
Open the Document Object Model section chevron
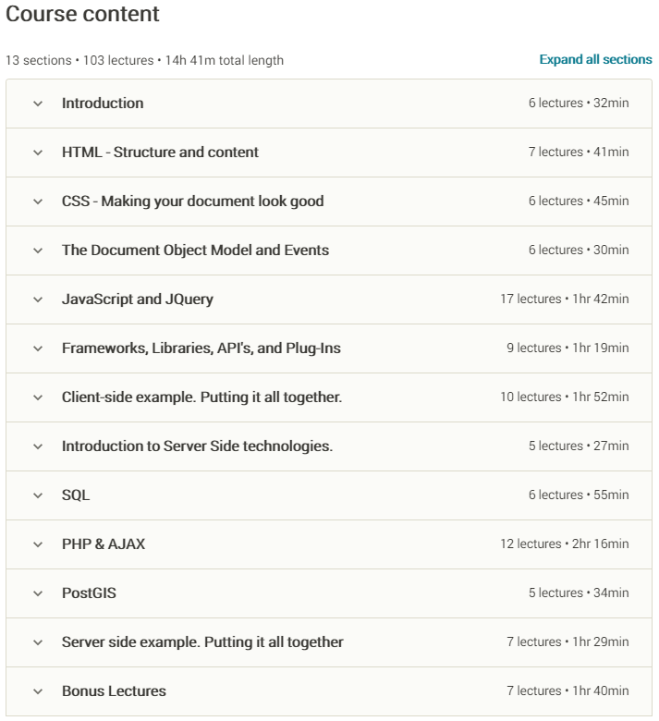38,251
